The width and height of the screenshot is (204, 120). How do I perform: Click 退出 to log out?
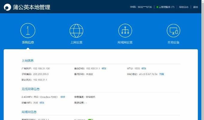195,7
